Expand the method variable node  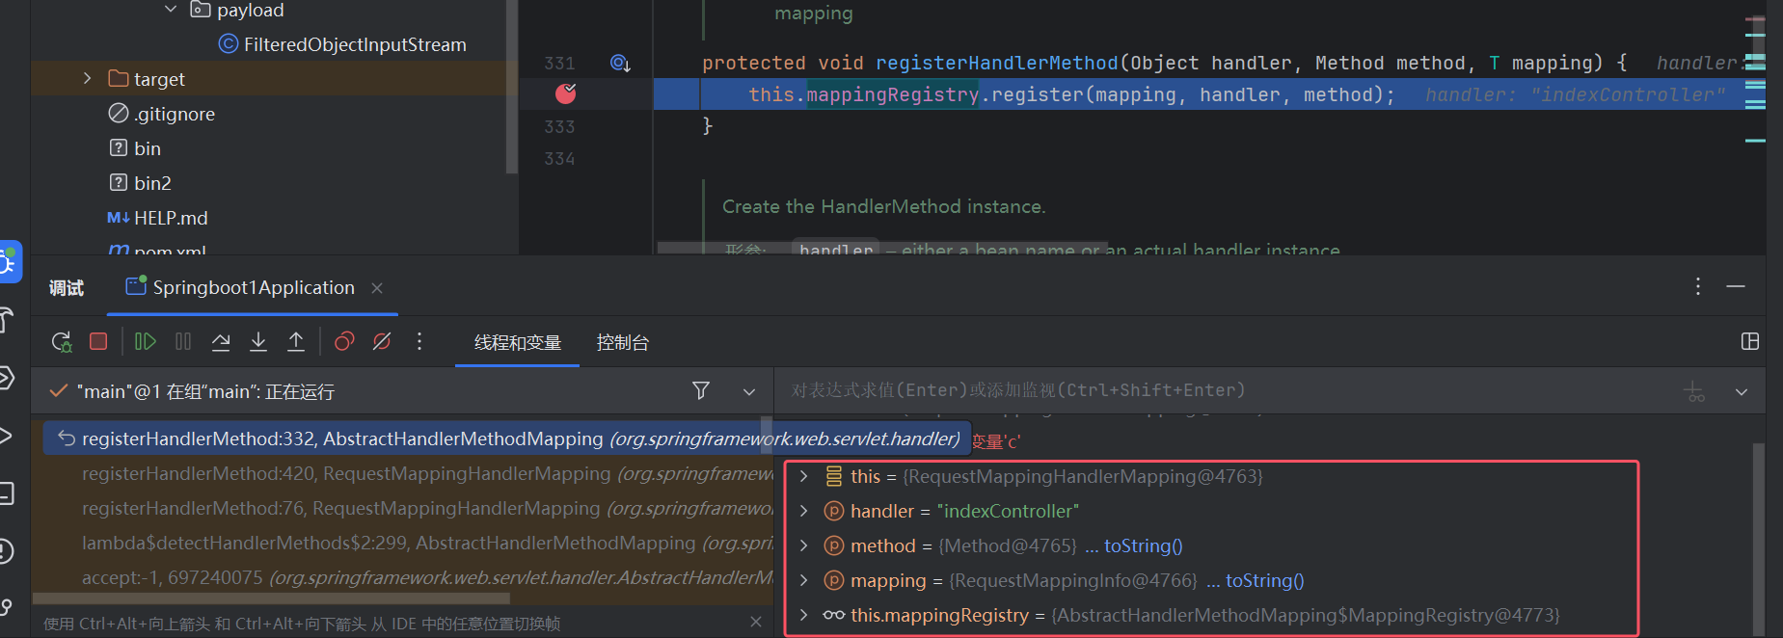click(x=804, y=545)
